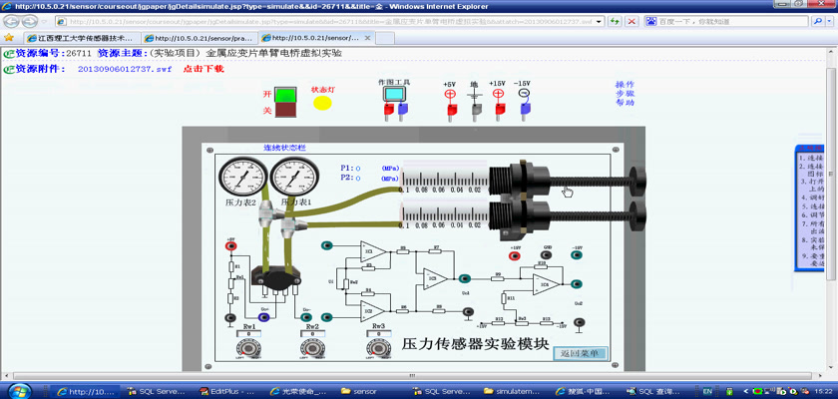Click the Favorites star icon

9,37
